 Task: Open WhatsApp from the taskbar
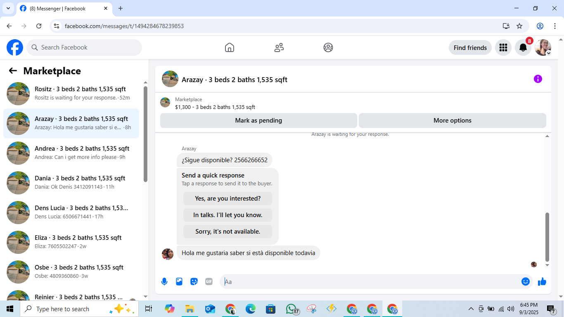(292, 309)
